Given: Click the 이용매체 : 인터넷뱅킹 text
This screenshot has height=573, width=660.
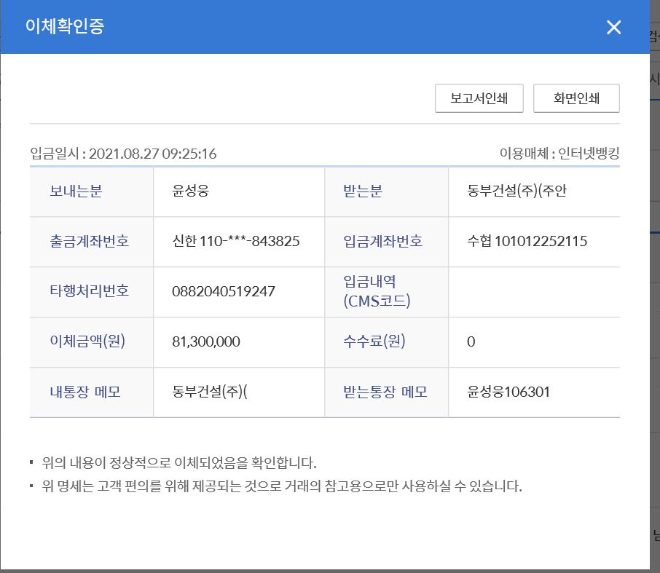Looking at the screenshot, I should tap(559, 153).
